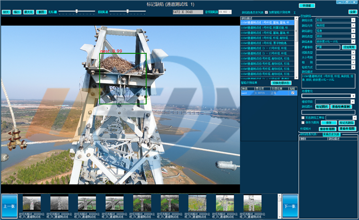Click the 标记图片 button
Image resolution: width=359 pixels, height=220 pixels.
(322, 107)
